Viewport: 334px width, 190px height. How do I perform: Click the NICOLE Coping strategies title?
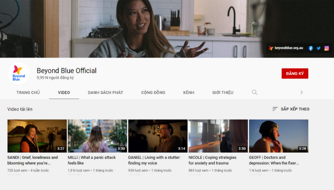pyautogui.click(x=212, y=161)
